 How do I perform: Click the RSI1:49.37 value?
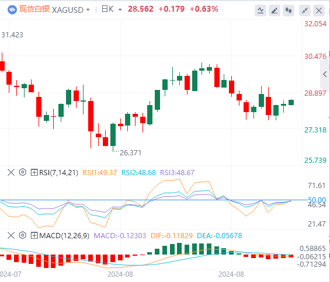[x=99, y=173]
